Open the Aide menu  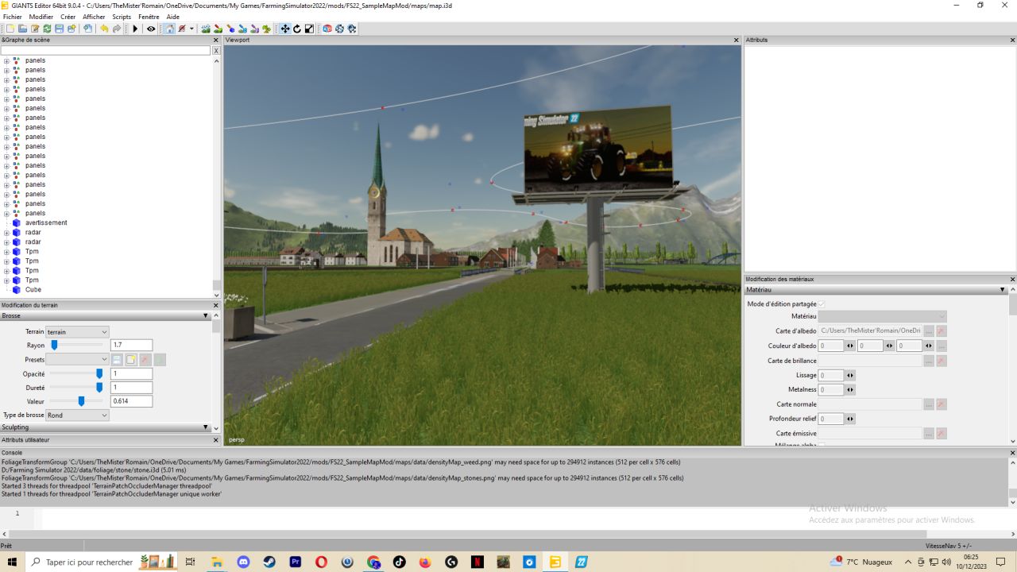172,17
